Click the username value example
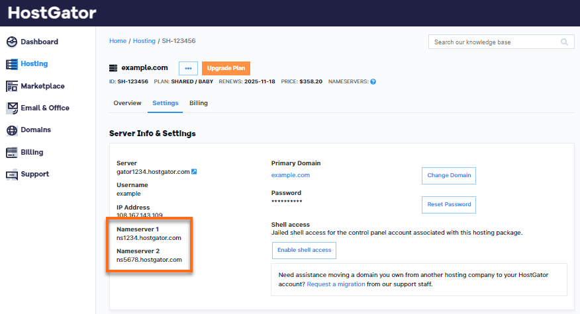Image resolution: width=580 pixels, height=314 pixels. tap(128, 194)
